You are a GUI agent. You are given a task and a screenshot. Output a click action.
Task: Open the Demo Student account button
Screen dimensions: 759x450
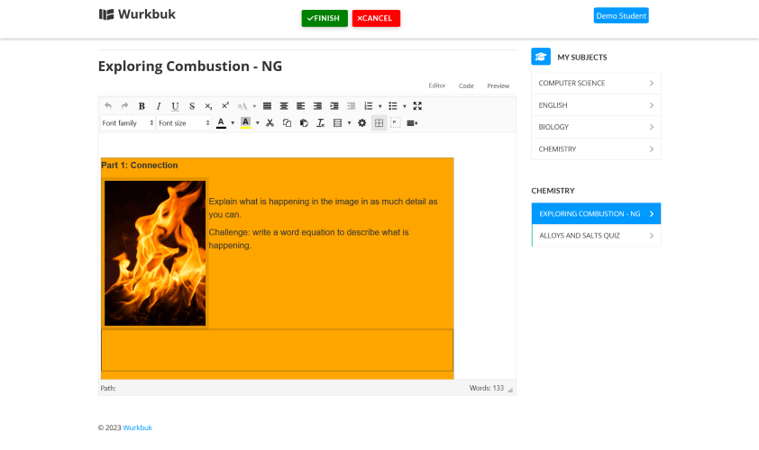coord(621,15)
